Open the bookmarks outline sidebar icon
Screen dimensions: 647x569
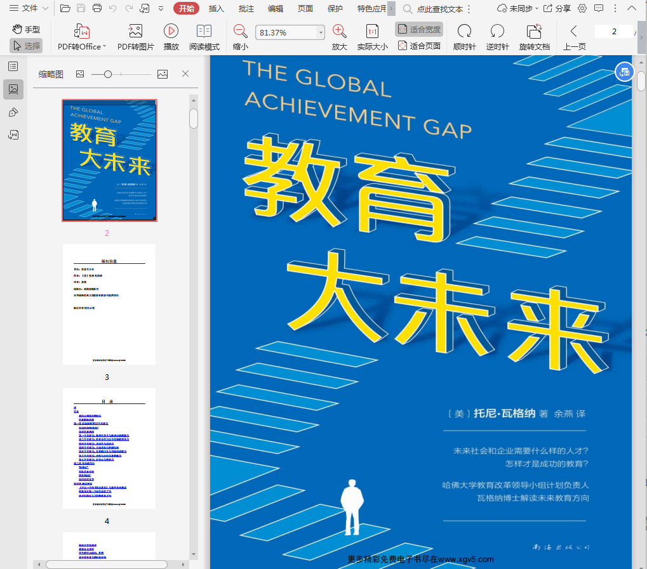(13, 67)
